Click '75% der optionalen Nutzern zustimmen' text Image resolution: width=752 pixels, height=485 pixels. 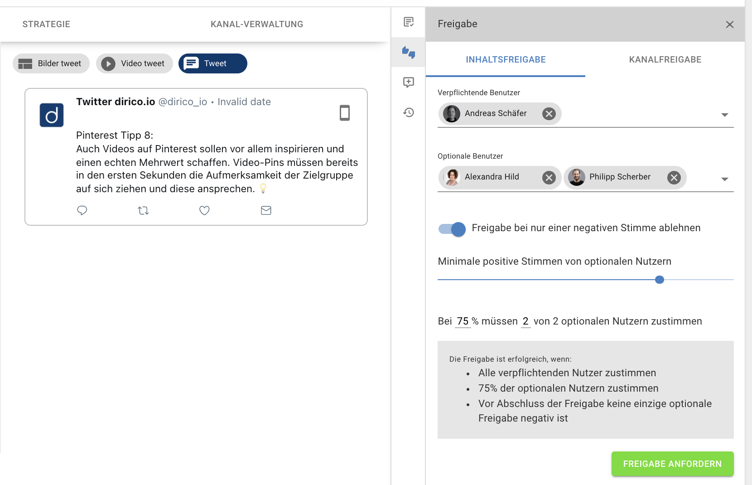click(569, 388)
